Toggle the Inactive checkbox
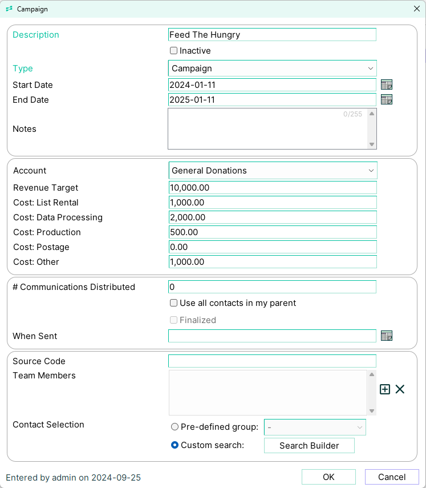This screenshot has height=488, width=426. pyautogui.click(x=174, y=51)
